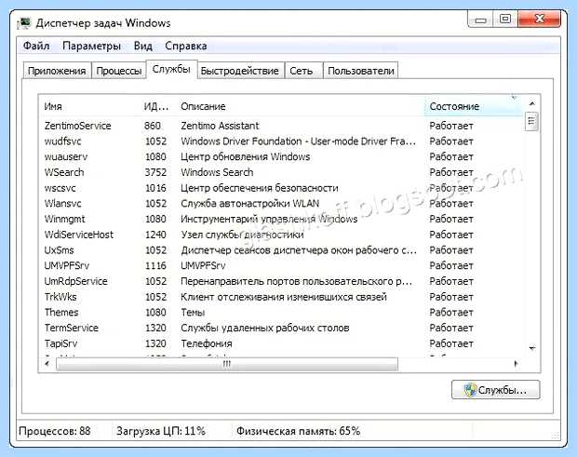Screen dimensions: 577x457
Task: Click the Загрузка ЦП: 11% status entry
Action: (x=161, y=431)
